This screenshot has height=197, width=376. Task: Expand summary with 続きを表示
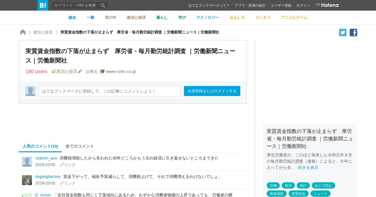308,167
